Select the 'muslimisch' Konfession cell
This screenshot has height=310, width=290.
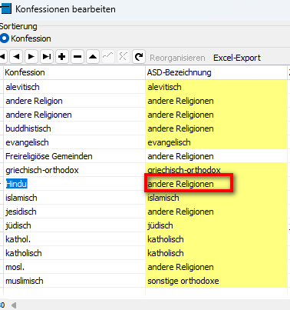(74, 281)
